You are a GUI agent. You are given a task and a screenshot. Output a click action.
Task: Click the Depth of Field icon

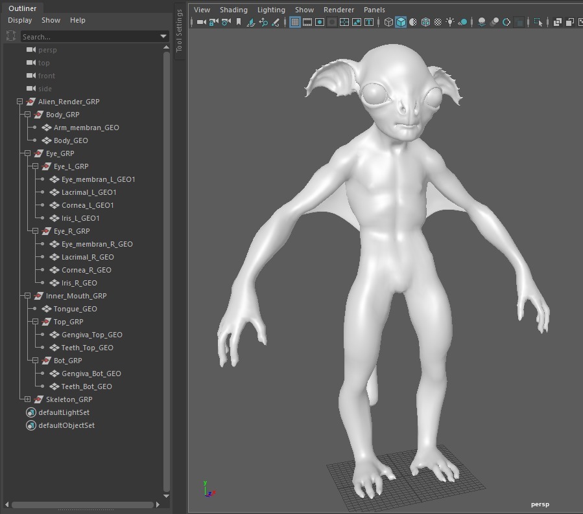pos(519,22)
